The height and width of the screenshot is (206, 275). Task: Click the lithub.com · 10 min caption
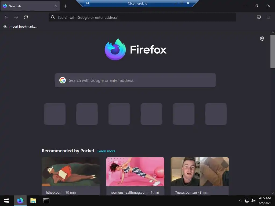coord(61,192)
